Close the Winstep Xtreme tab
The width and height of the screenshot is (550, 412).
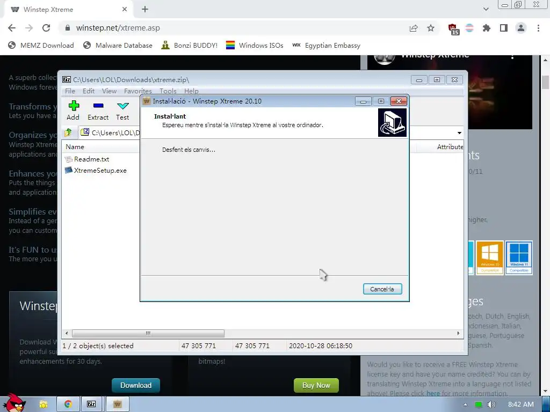(x=125, y=10)
